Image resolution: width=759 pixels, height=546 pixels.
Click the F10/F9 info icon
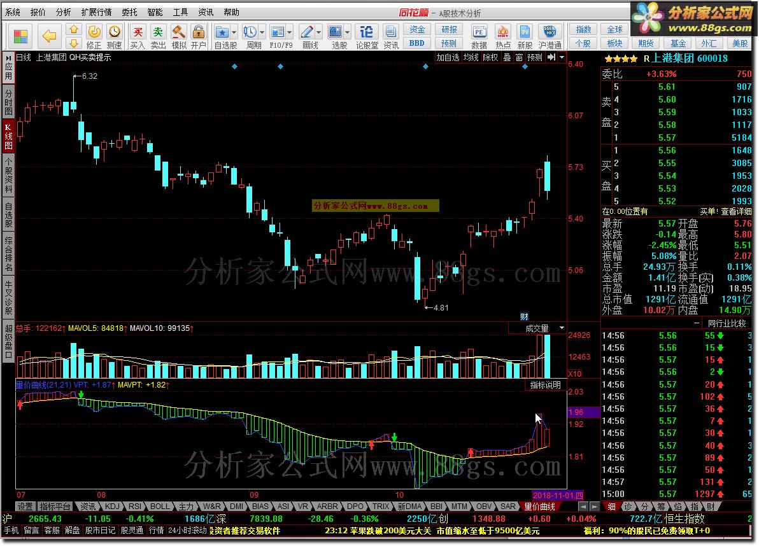[278, 32]
